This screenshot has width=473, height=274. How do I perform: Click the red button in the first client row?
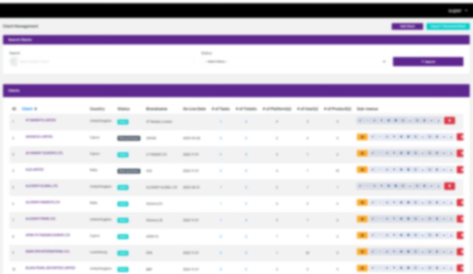pos(449,121)
